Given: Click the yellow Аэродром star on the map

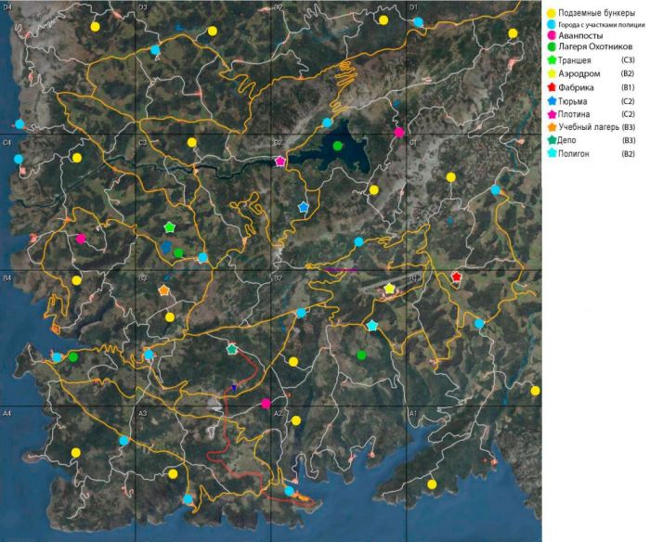Looking at the screenshot, I should coord(390,290).
